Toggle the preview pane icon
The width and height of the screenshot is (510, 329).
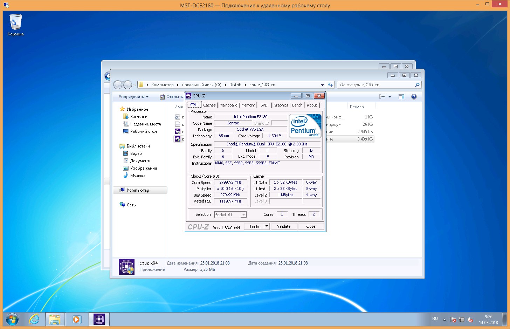tap(401, 97)
